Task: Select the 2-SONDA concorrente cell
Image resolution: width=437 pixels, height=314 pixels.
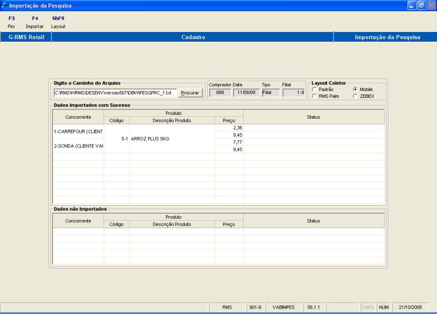Action: 78,146
